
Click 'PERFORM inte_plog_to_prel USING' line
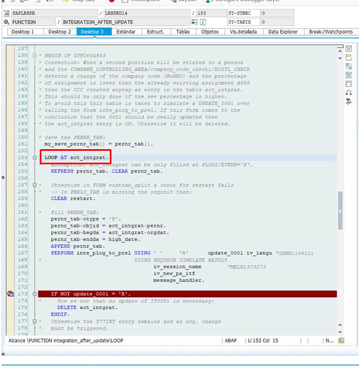(x=101, y=253)
